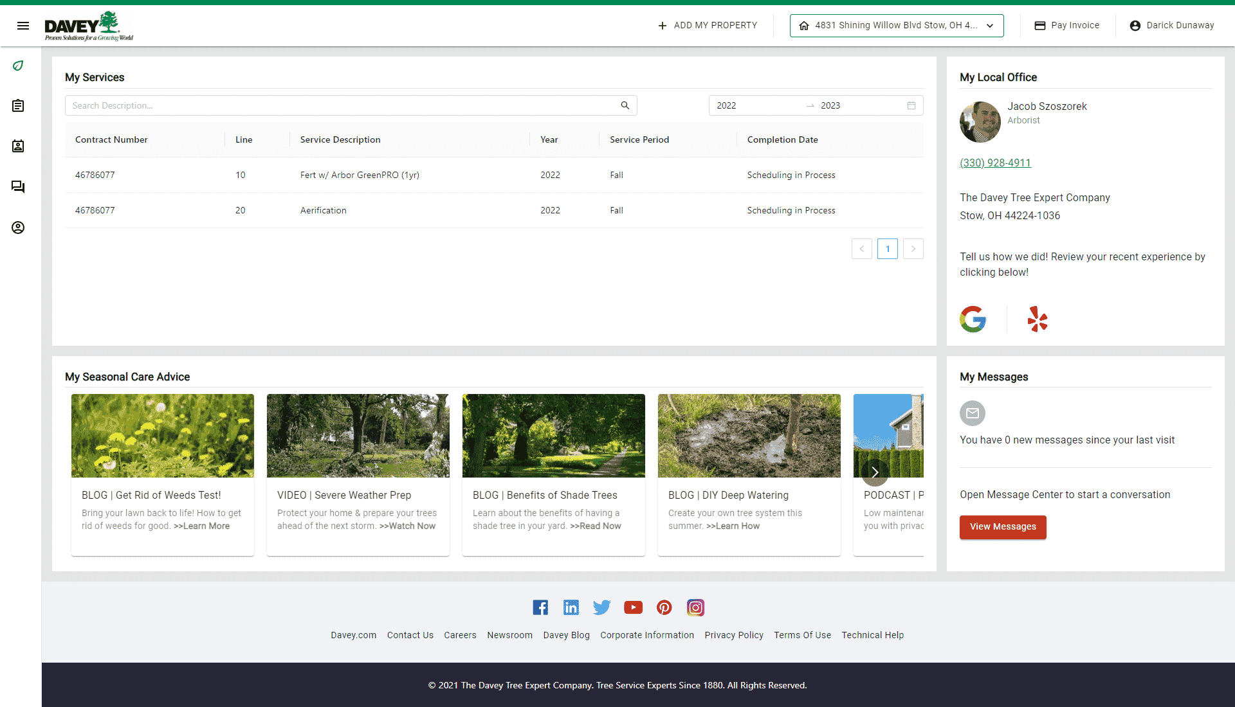Expand the hamburger navigation menu

pos(23,26)
